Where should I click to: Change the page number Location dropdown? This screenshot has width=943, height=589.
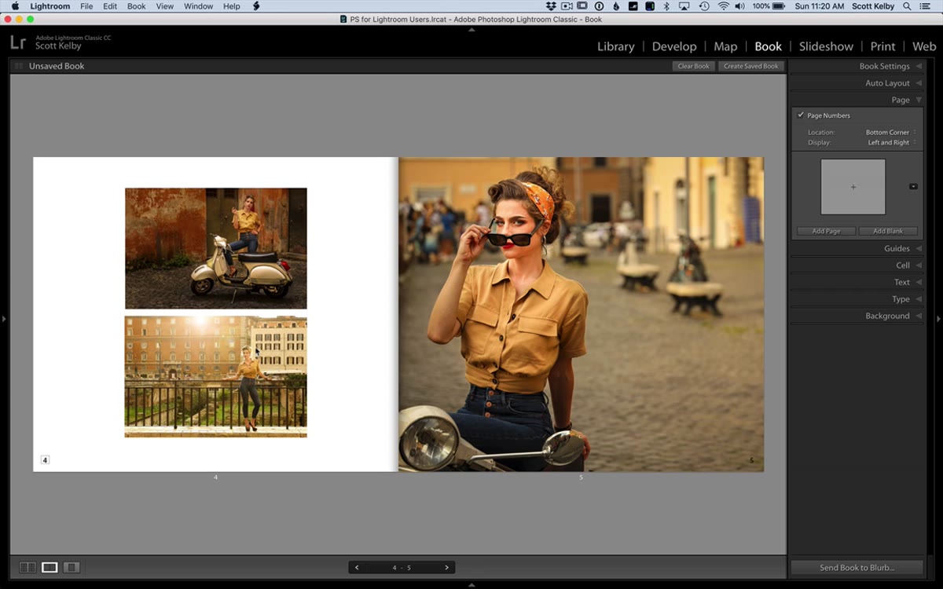click(x=891, y=132)
